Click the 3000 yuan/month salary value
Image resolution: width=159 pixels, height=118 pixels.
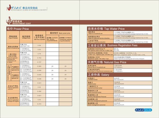[x=133, y=104]
